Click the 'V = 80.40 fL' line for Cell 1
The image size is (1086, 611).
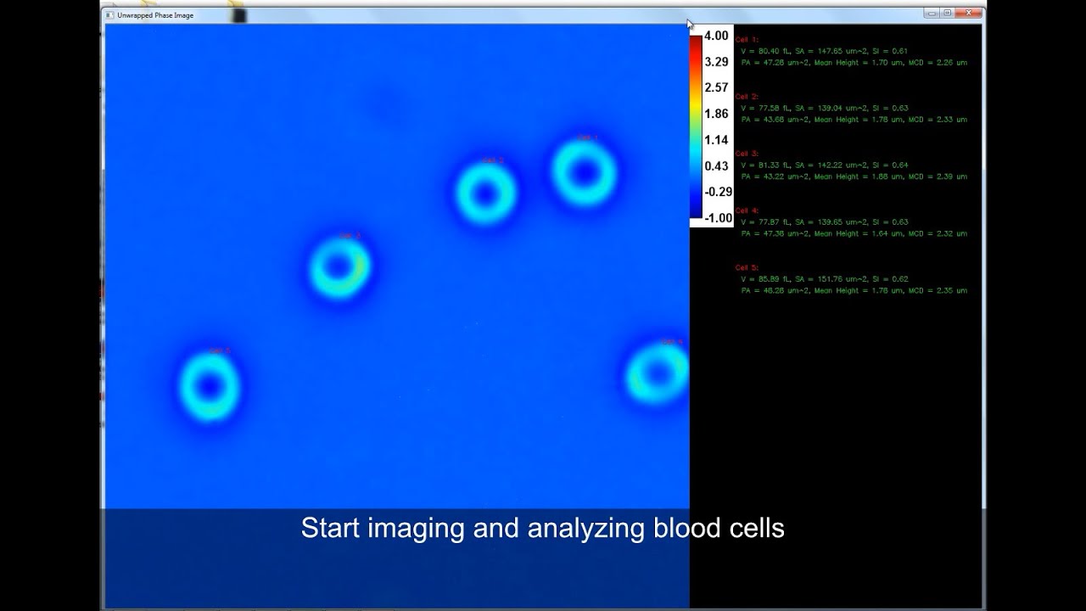(825, 51)
